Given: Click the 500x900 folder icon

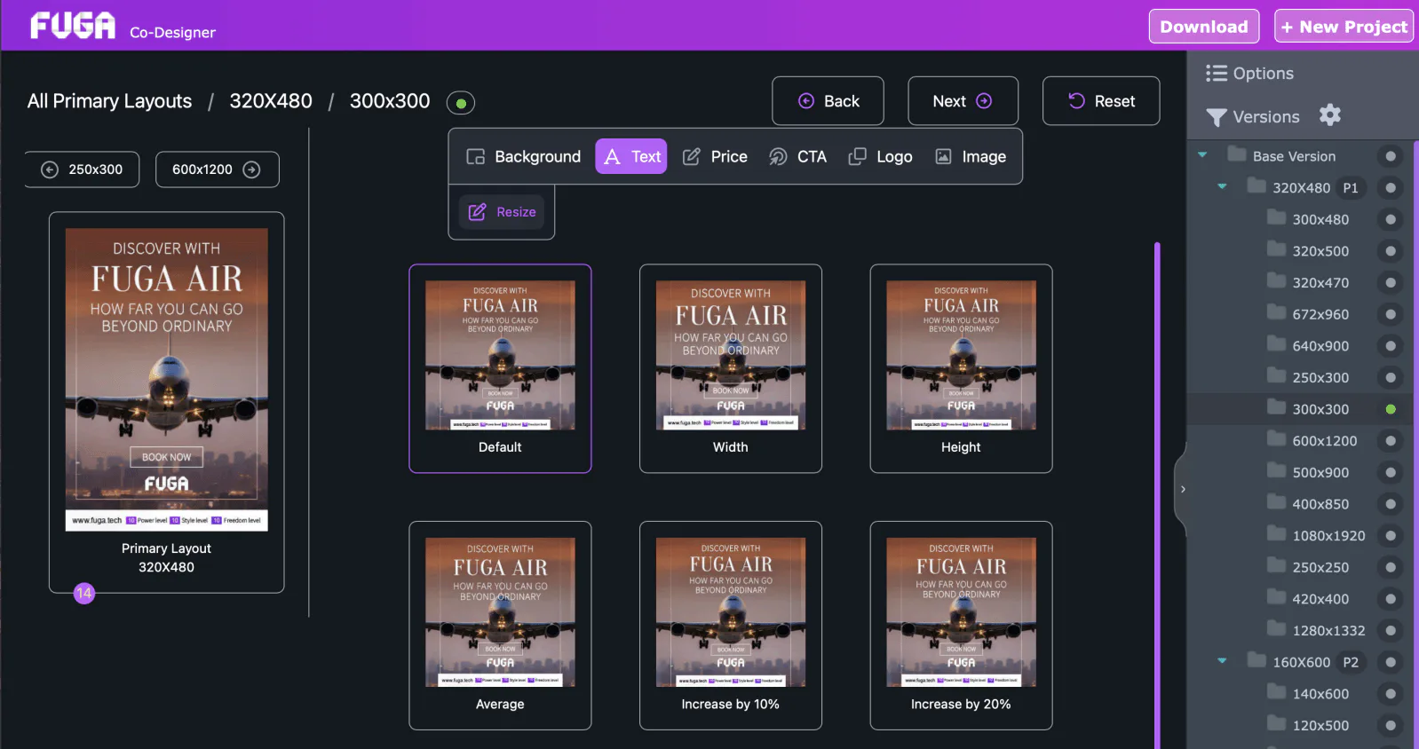Looking at the screenshot, I should click(x=1276, y=470).
